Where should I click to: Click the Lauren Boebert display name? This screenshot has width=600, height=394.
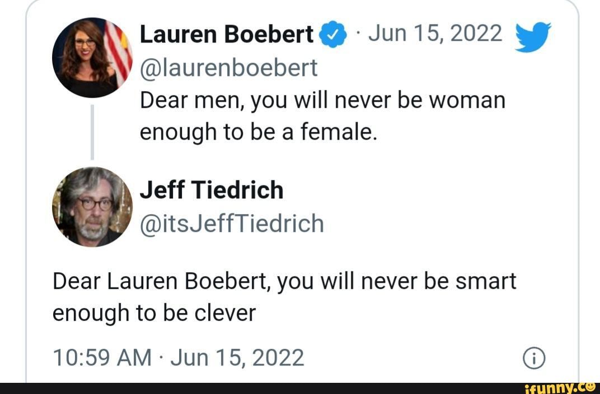pyautogui.click(x=226, y=35)
